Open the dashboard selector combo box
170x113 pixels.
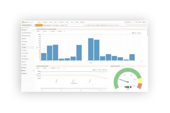click(x=75, y=25)
